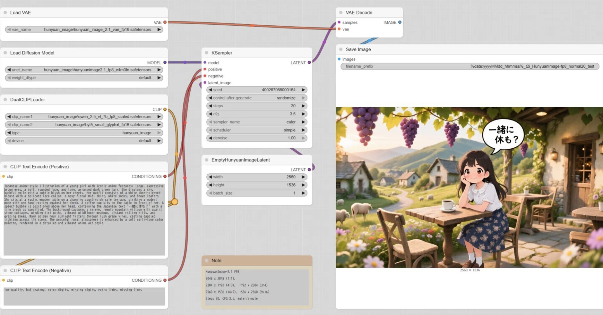Click the denoise value slider field

point(257,138)
